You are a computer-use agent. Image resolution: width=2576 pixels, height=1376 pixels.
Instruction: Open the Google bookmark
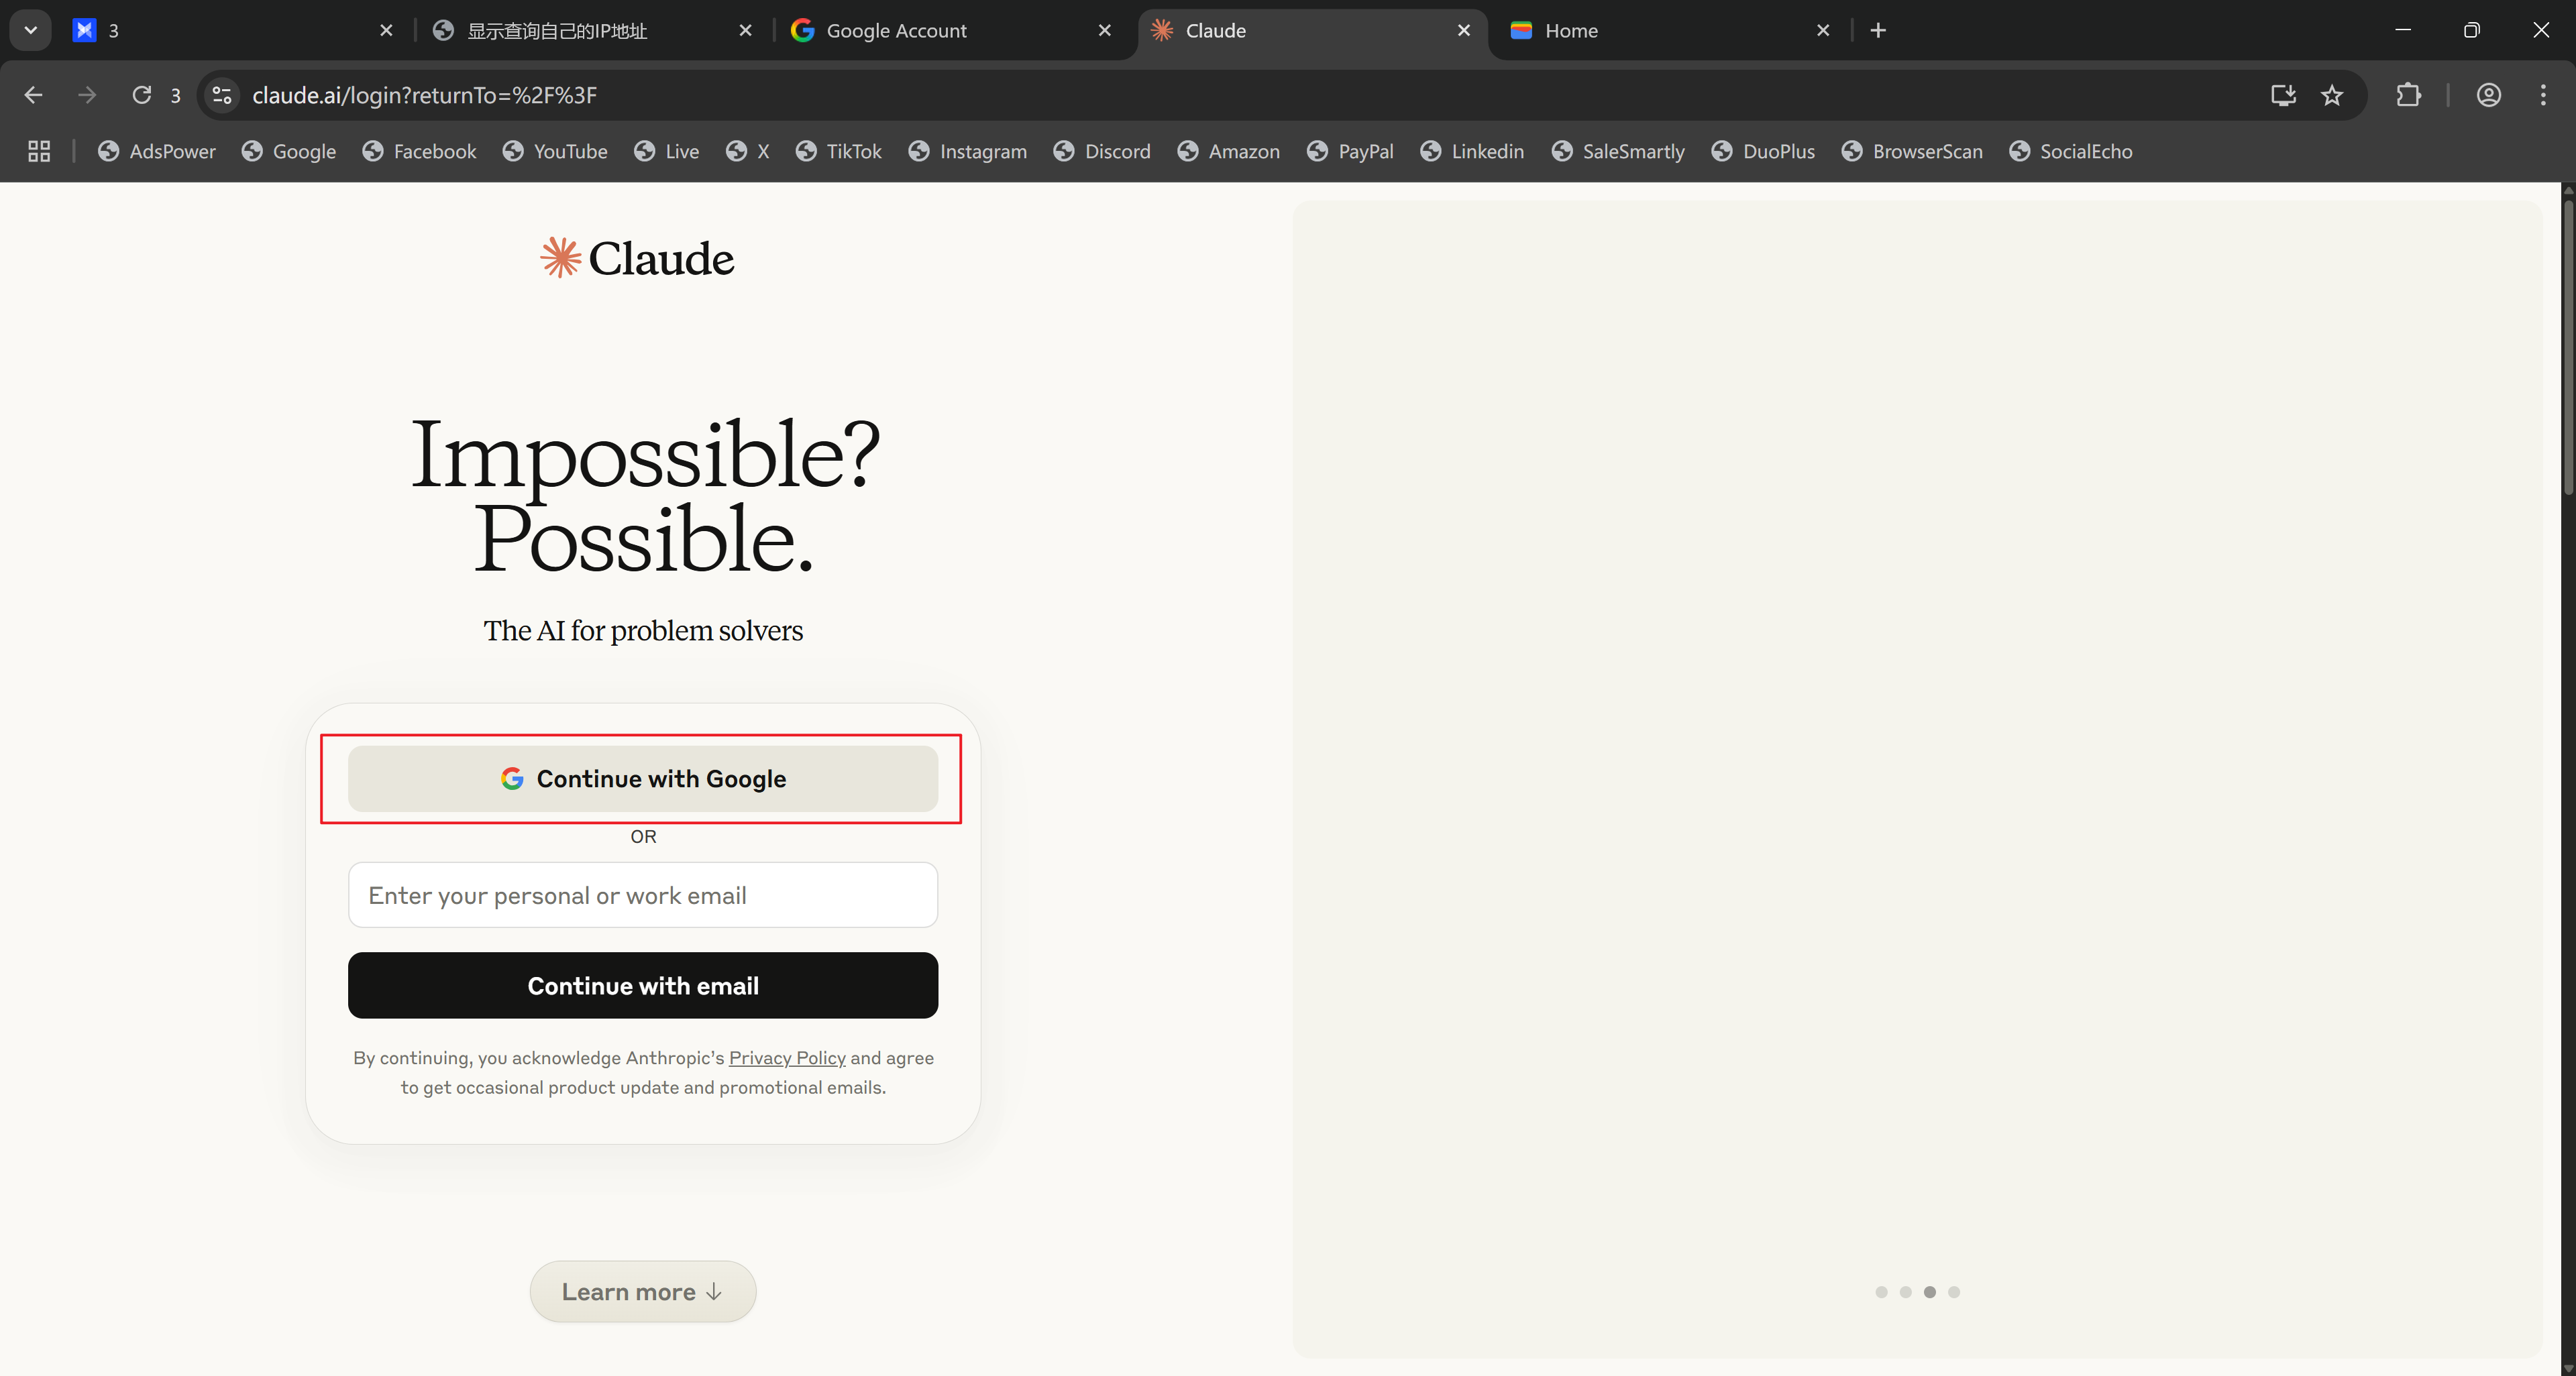click(289, 151)
